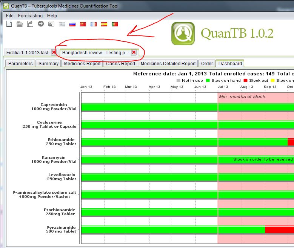Open the Summary tab
Screen dimensions: 294x248
(48, 63)
